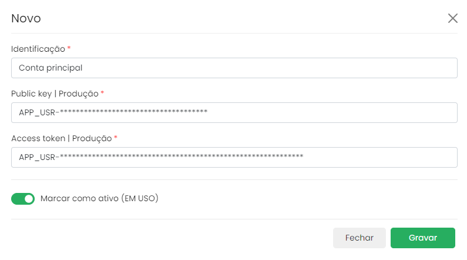The image size is (467, 260).
Task: Click the red asterisk beside Access token
Action: (x=116, y=137)
